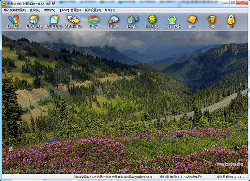250x181 pixels.
Task: Open the 系统设置(O) menu
Action: coord(92,10)
